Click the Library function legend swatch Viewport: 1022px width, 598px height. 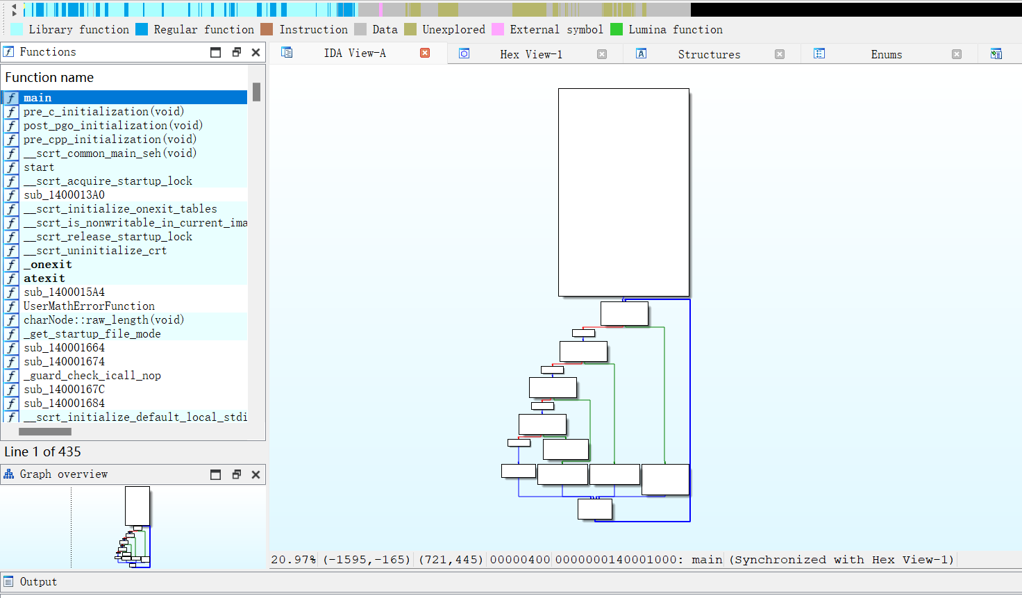pyautogui.click(x=17, y=29)
